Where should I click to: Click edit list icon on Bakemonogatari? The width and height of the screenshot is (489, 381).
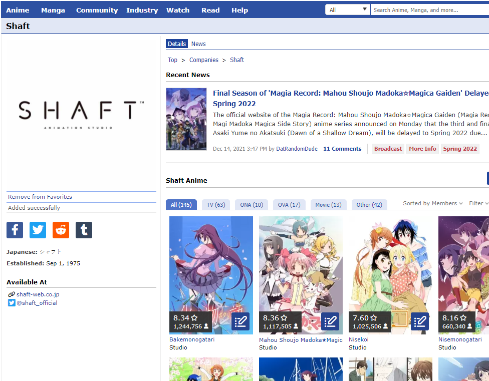(x=240, y=321)
